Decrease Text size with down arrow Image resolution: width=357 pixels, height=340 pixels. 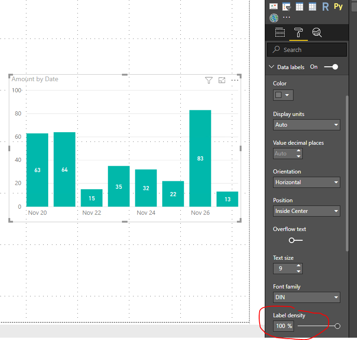point(299,271)
